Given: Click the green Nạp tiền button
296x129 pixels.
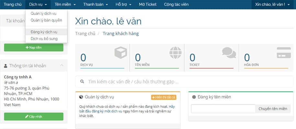Looking at the screenshot, I should coord(34,47).
